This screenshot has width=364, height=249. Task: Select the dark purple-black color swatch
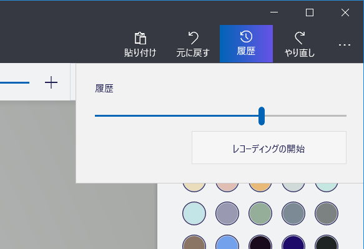[x=260, y=242]
